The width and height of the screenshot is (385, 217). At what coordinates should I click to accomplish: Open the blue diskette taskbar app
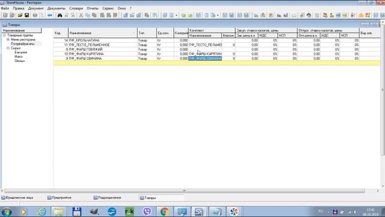[76, 212]
